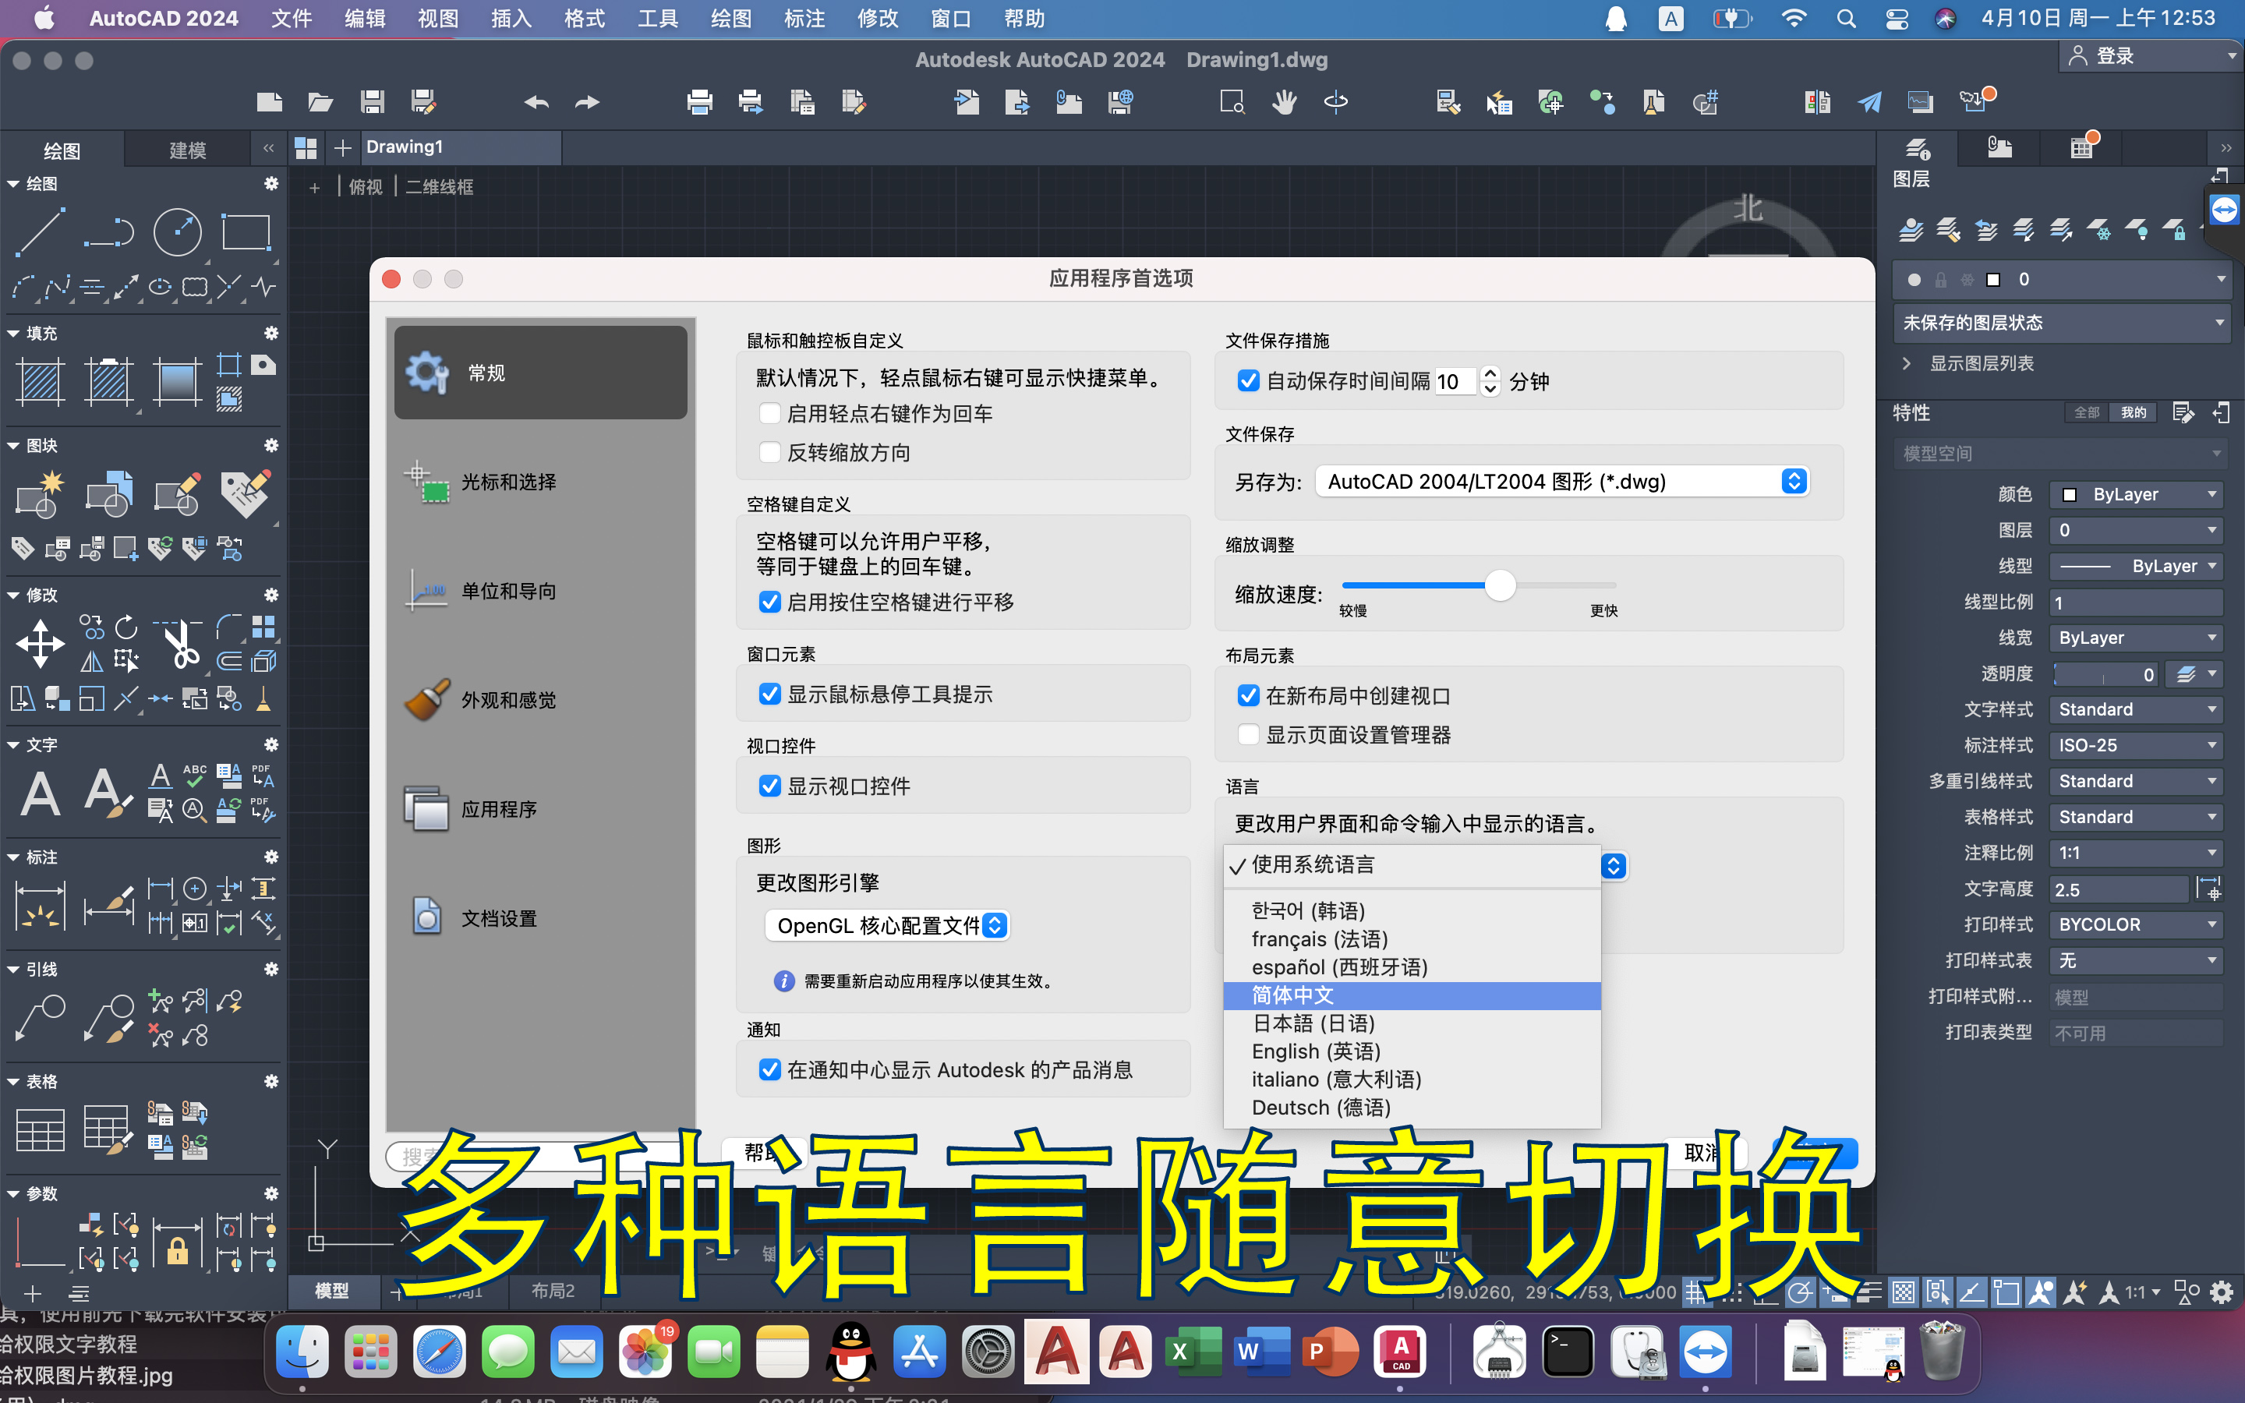
Task: Open Terminal from the Dock
Action: tap(1568, 1351)
